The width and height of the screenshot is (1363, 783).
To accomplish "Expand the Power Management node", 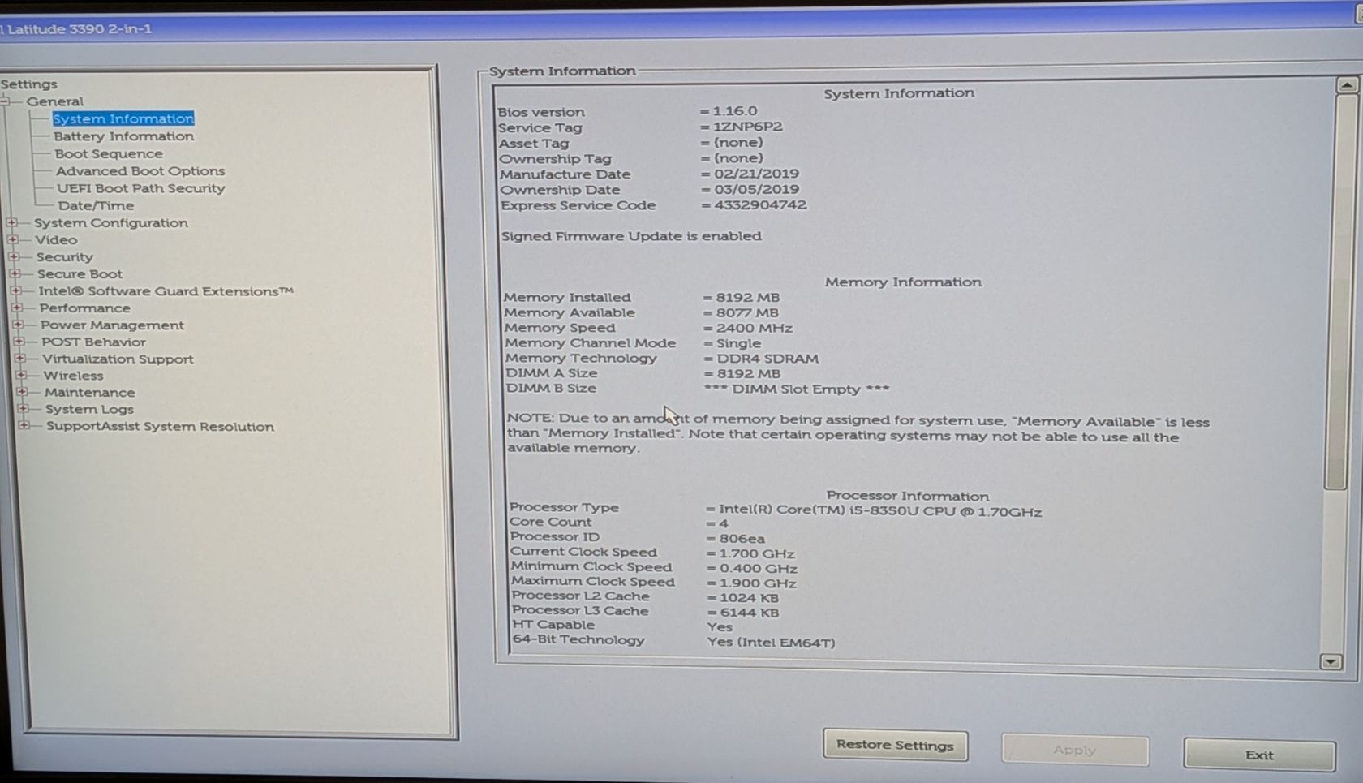I will point(18,325).
